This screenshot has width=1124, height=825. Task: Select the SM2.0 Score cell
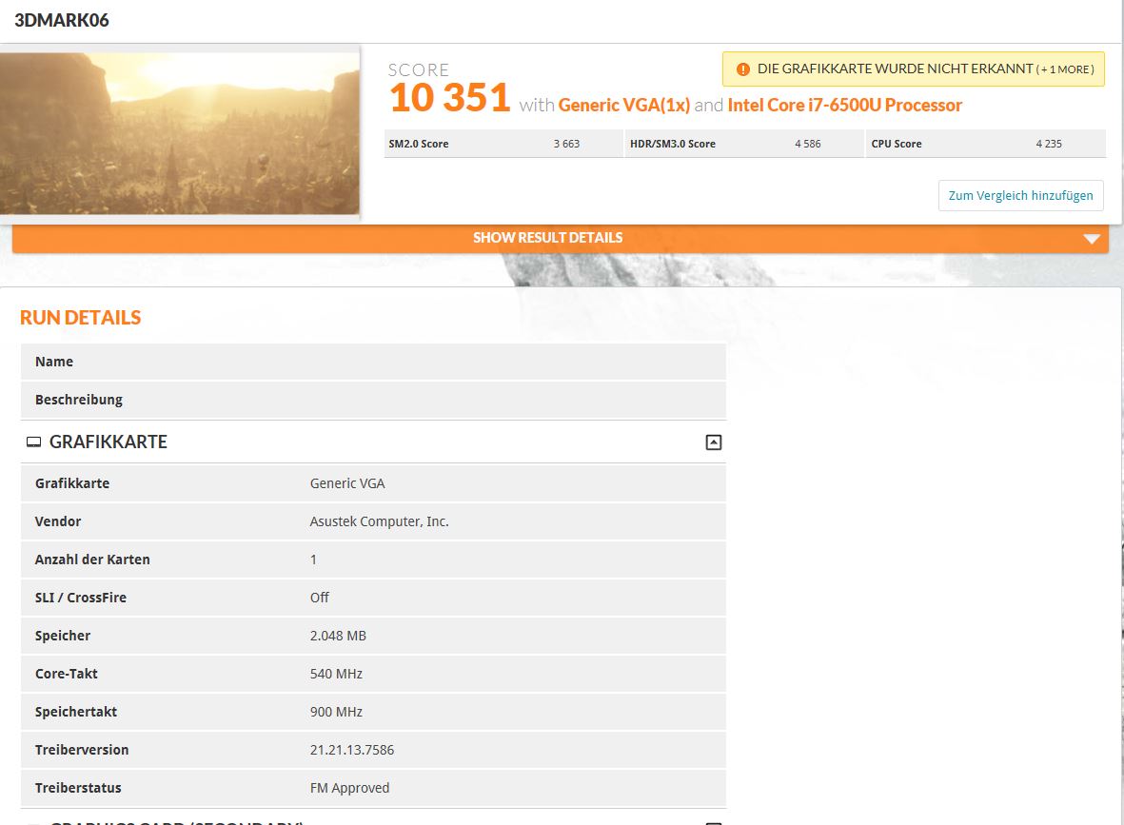pyautogui.click(x=503, y=144)
